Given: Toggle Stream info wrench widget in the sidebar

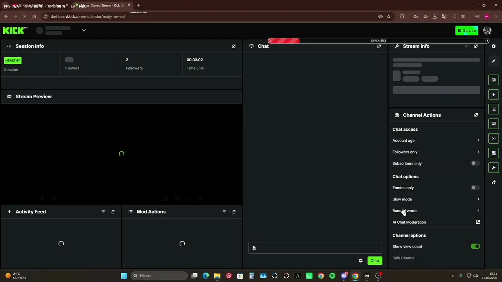Looking at the screenshot, I should click(494, 168).
